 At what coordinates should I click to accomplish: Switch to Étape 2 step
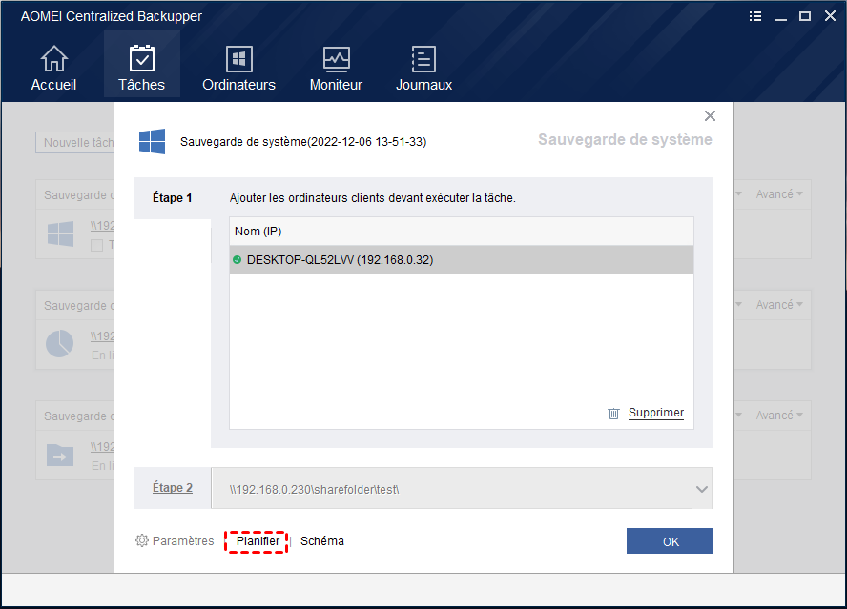point(173,488)
